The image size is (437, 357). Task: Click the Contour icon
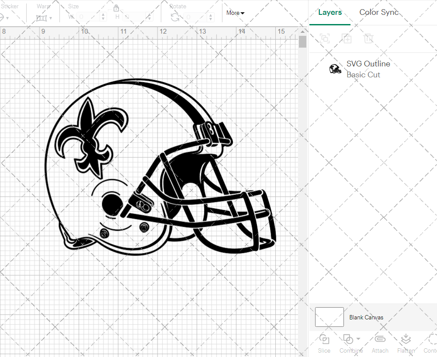(x=432, y=340)
